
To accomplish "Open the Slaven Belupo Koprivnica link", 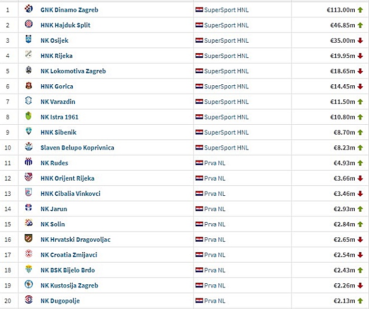I will pyautogui.click(x=77, y=147).
